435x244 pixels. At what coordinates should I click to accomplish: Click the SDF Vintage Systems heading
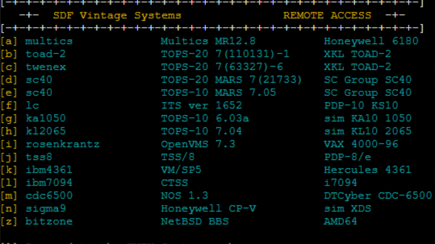click(x=117, y=16)
